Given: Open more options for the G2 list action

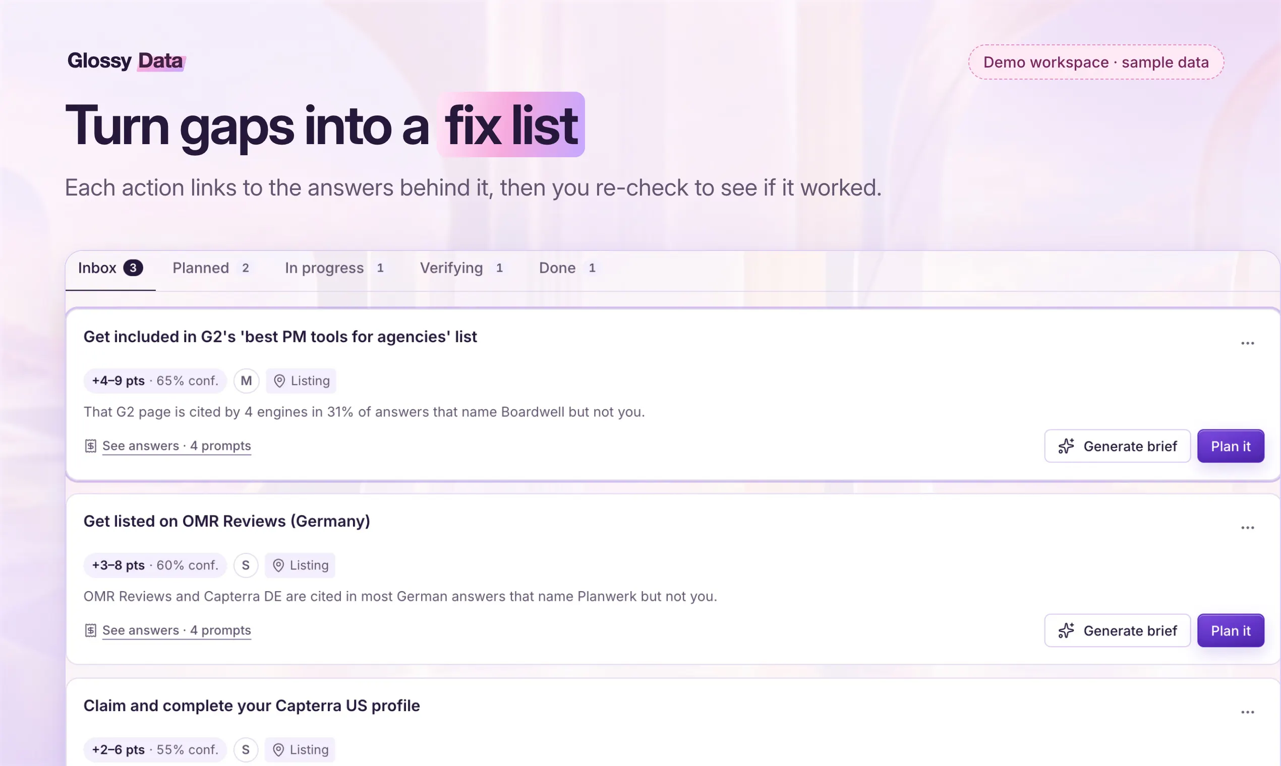Looking at the screenshot, I should point(1247,343).
